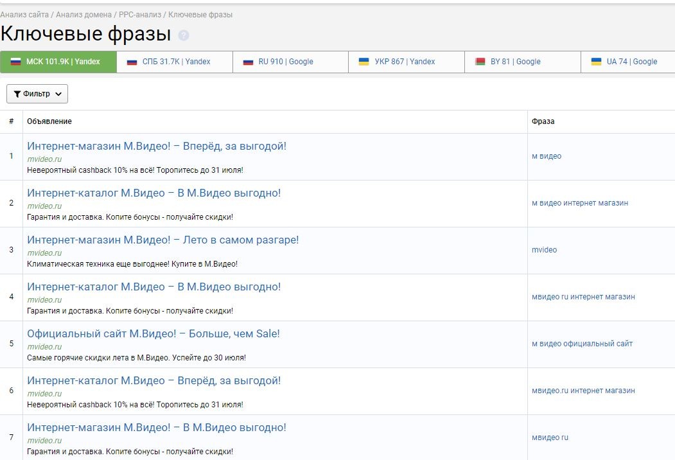675x460 pixels.
Task: Click the phrase 'м видео официальный сайт'
Action: [582, 344]
